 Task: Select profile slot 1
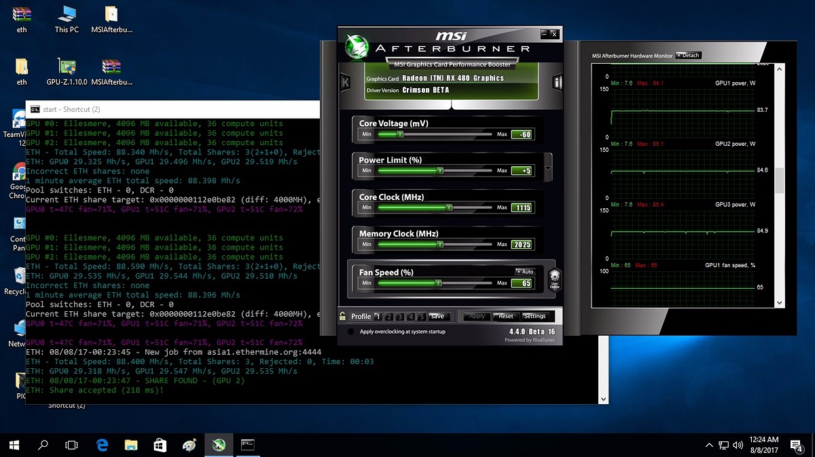point(379,317)
